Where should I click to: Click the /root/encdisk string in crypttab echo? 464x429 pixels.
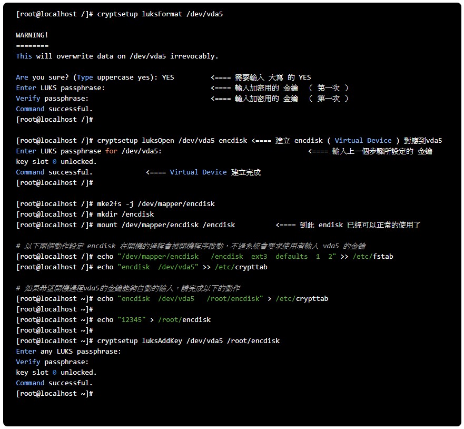(233, 299)
